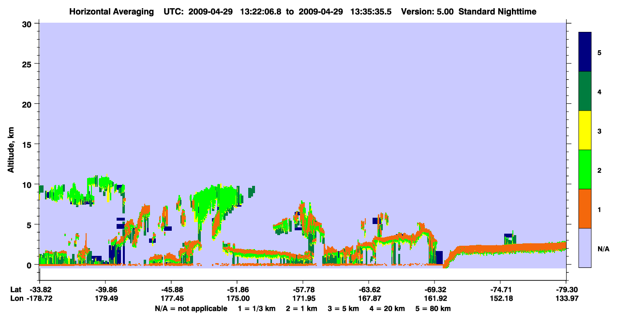Click the longitude value 175.00

click(237, 299)
